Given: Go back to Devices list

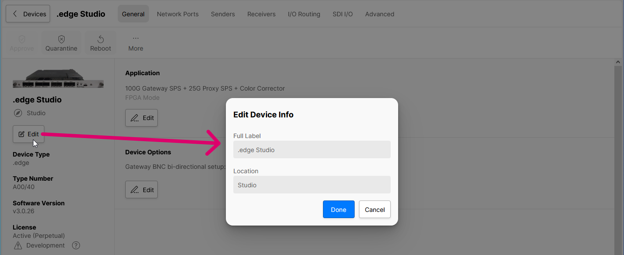Looking at the screenshot, I should coord(28,14).
